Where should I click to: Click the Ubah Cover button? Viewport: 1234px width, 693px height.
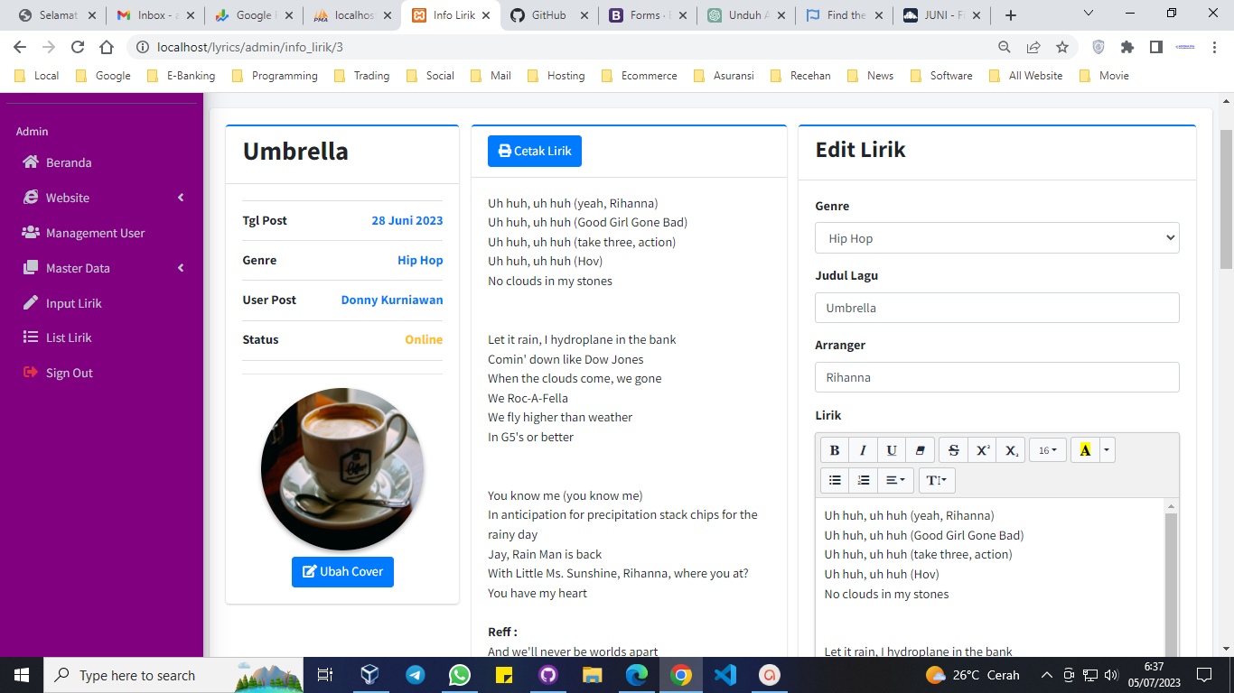tap(342, 572)
